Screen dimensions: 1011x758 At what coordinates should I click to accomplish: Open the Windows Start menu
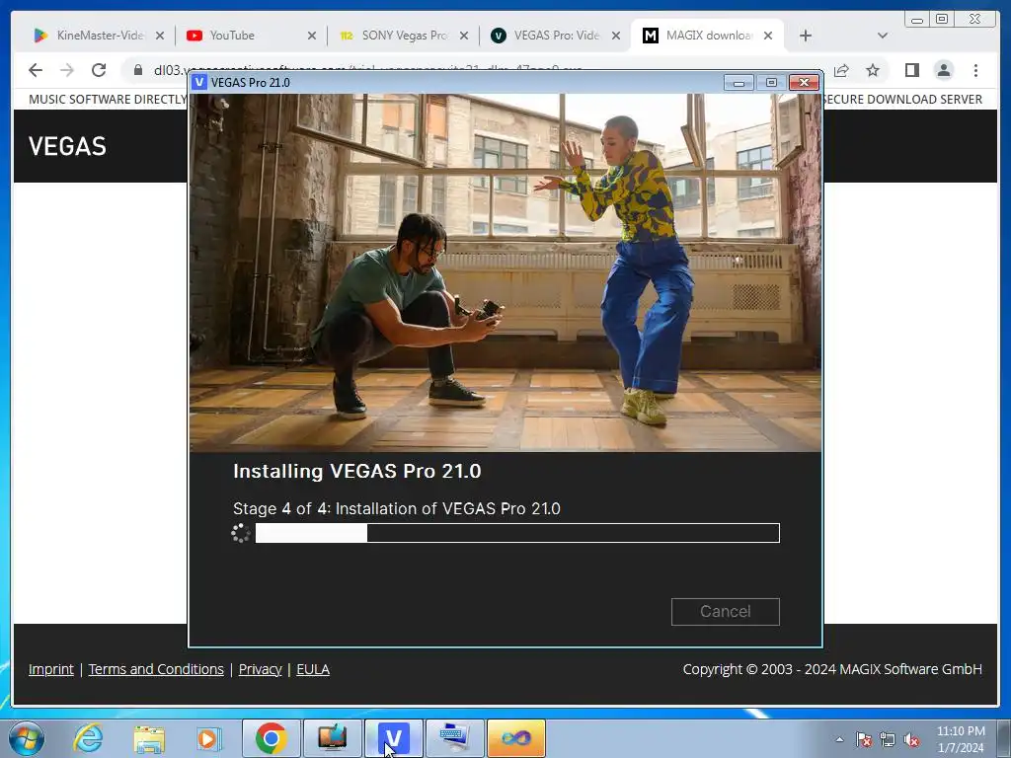27,738
